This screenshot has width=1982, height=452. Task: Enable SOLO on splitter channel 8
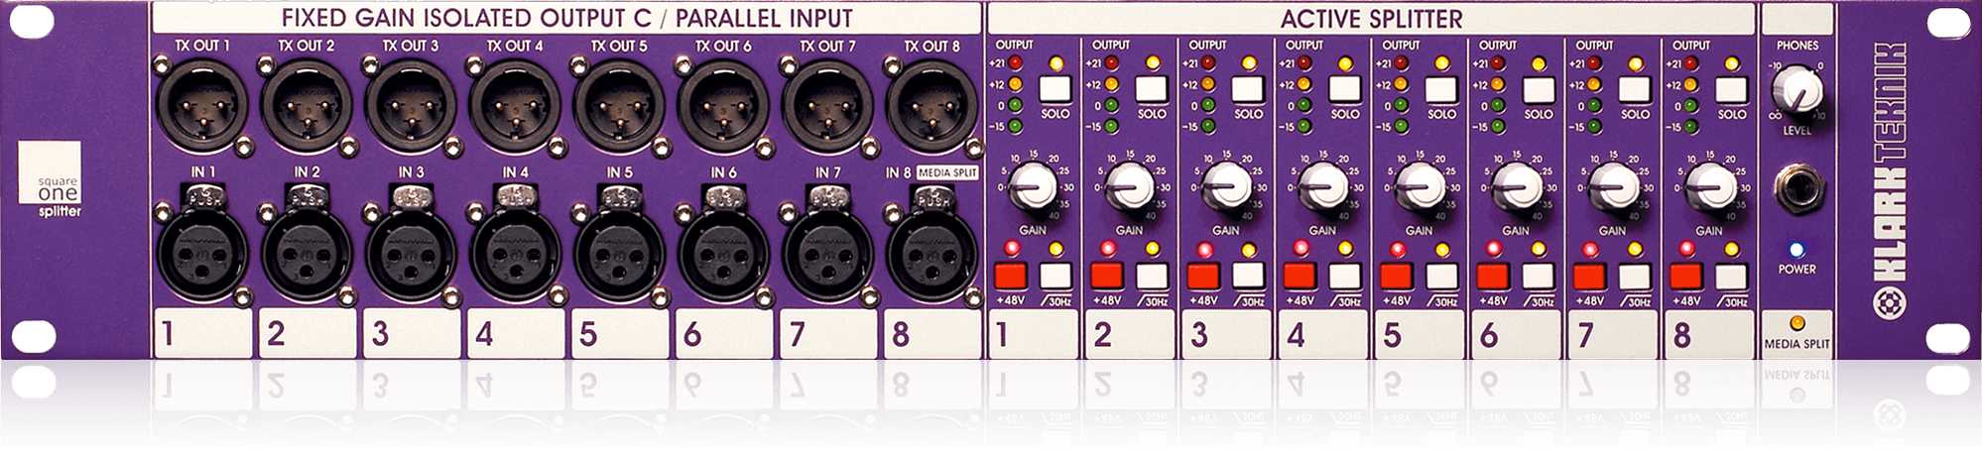pos(1732,89)
